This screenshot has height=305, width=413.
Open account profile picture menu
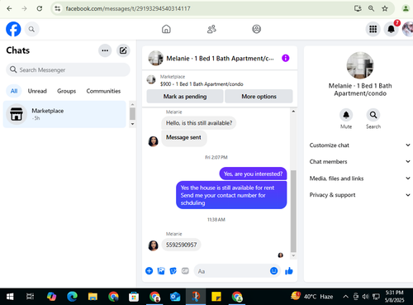pos(408,29)
